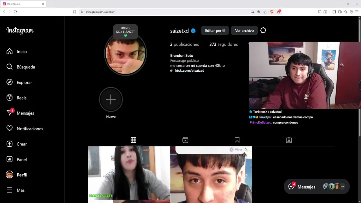Click the PrimoDeSaizet chat username
361x203 pixels.
(260, 123)
